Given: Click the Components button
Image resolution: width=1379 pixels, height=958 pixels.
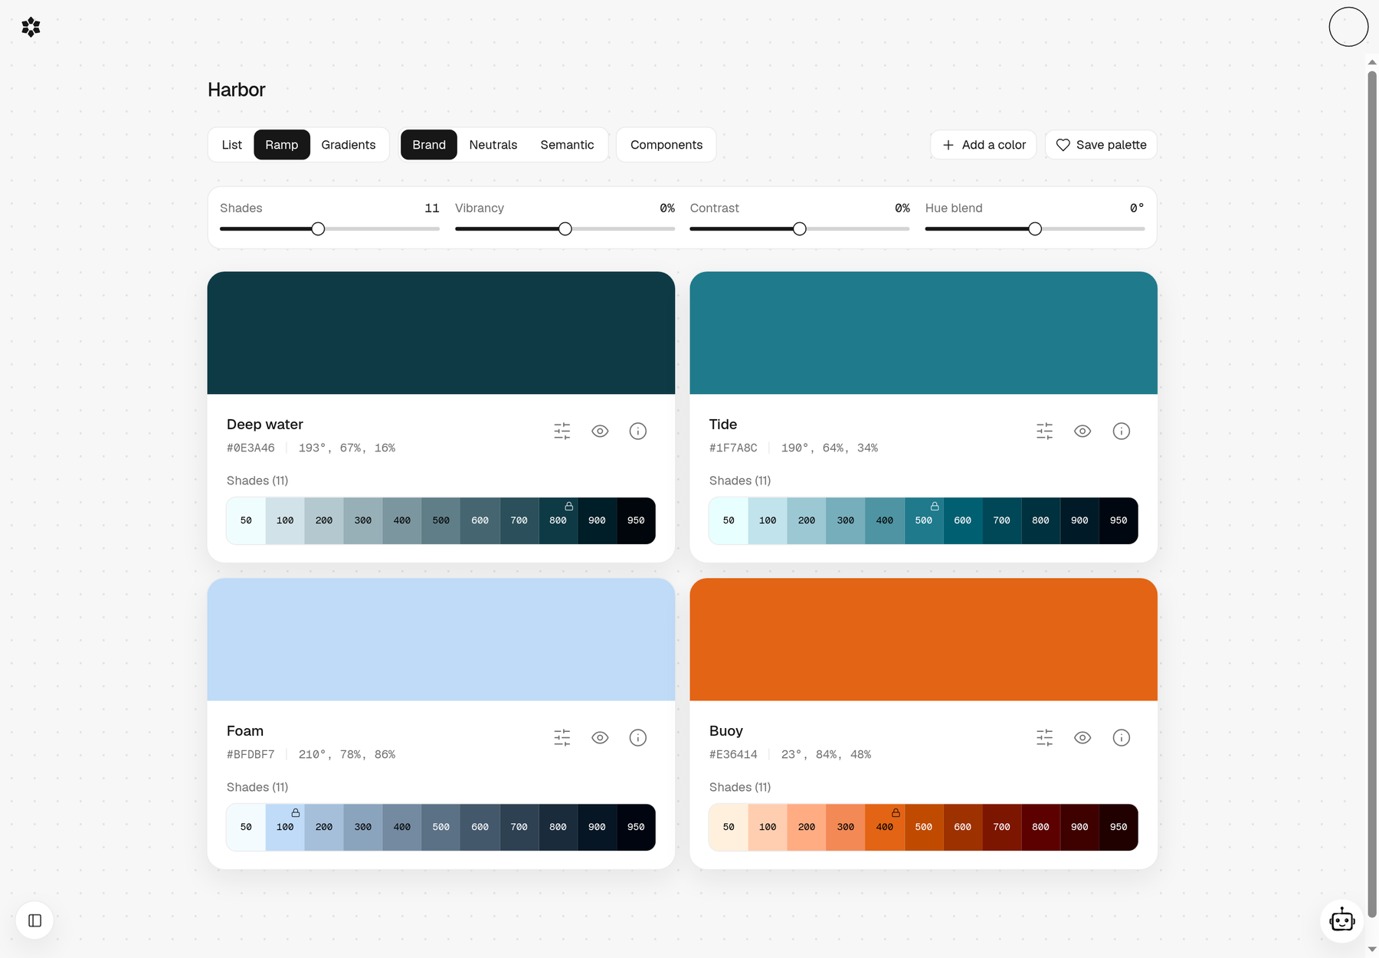Looking at the screenshot, I should coord(667,145).
